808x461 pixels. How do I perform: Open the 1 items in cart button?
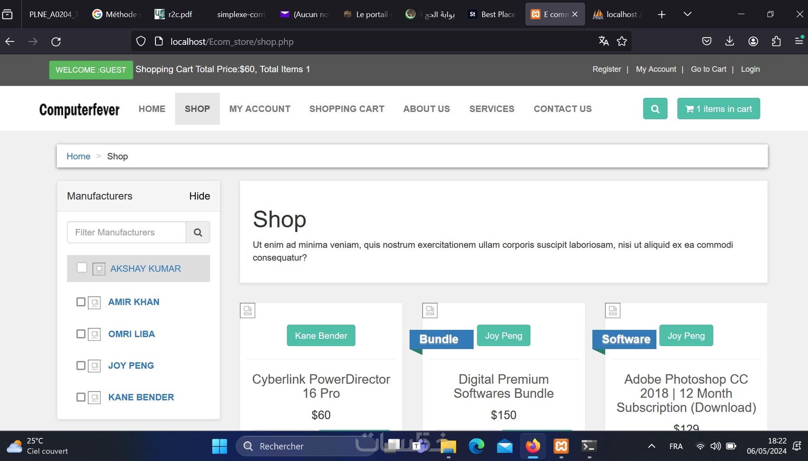click(x=719, y=109)
